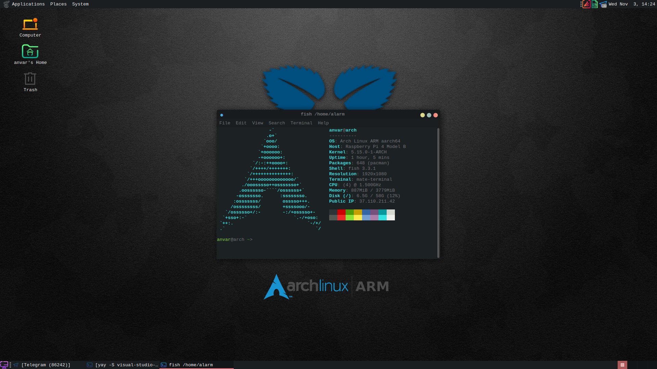
Task: Click the Telegram paper-plane tray icon
Action: click(603, 4)
